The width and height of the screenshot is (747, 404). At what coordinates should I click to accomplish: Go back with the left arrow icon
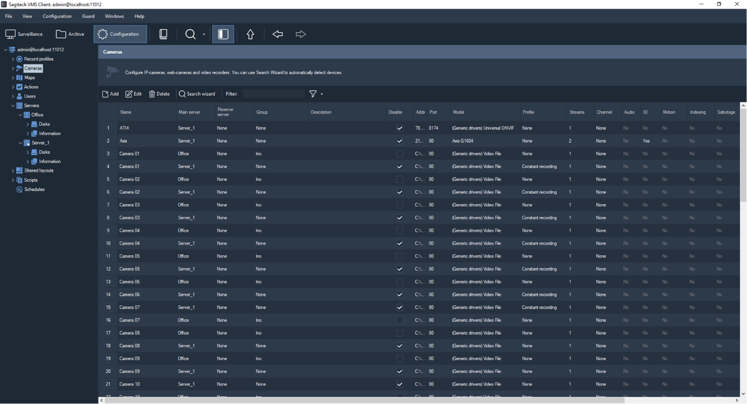point(277,34)
